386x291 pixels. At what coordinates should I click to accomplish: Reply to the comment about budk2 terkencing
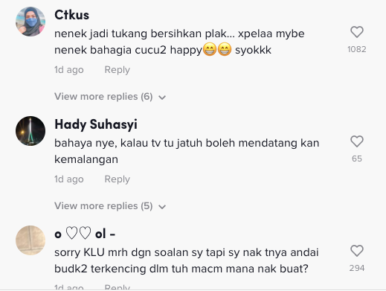tap(118, 287)
